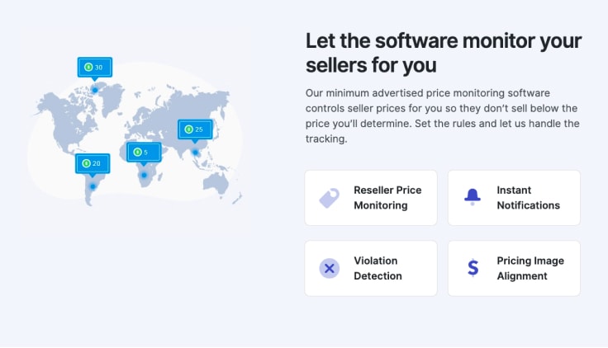Open the Reseller Price Monitoring label
Screen dimensions: 608x348
click(387, 198)
